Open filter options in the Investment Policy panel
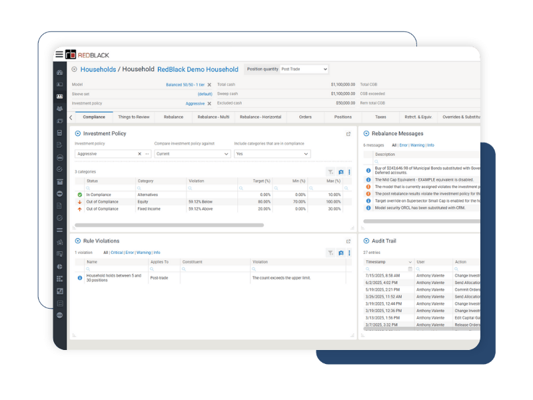Image resolution: width=533 pixels, height=400 pixels. 330,171
